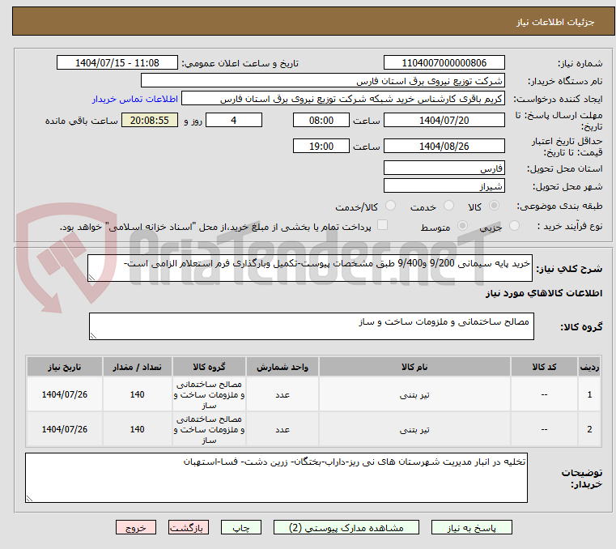Click the توضیحات خریدار textarea
The width and height of the screenshot is (616, 549).
pyautogui.click(x=276, y=478)
